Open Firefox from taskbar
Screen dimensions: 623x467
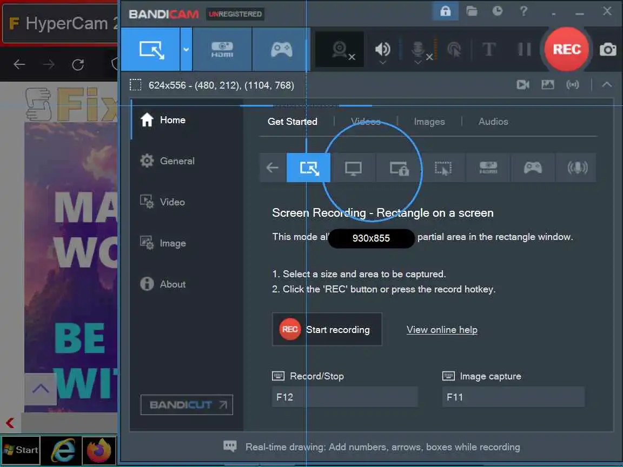coord(99,450)
